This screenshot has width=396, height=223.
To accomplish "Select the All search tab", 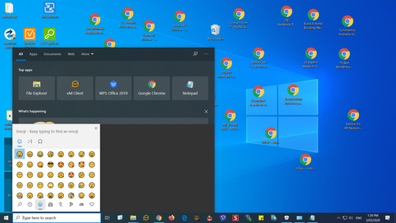I will pos(21,54).
